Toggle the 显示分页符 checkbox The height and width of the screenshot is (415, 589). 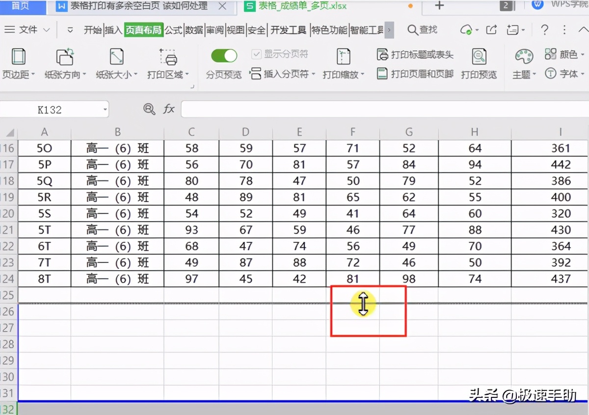(x=257, y=54)
